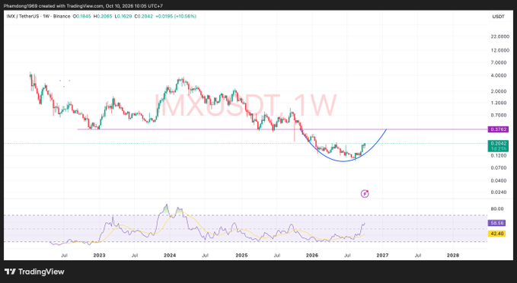Click the 2023 time axis label
This screenshot has width=517, height=283.
tap(99, 256)
